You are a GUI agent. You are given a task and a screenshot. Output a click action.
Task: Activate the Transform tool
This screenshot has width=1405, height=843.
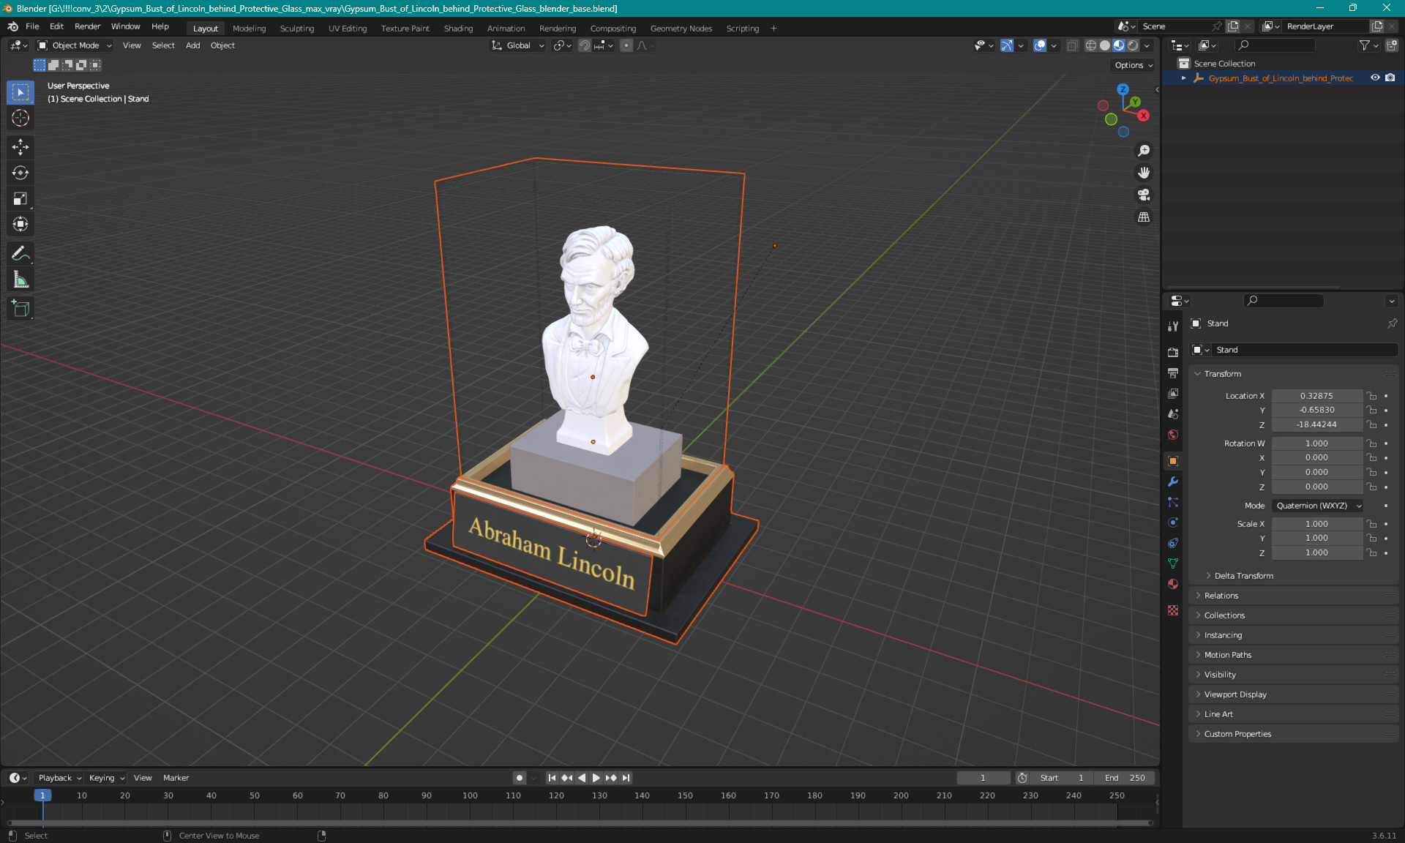[20, 224]
